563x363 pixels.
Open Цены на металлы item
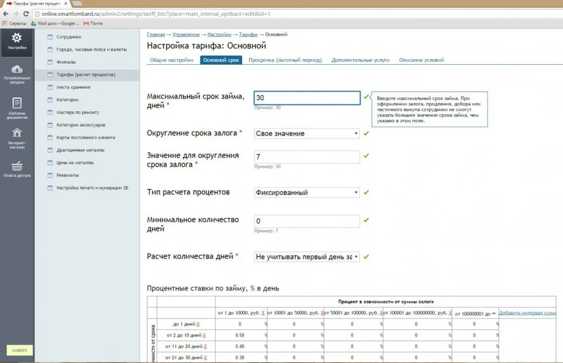(75, 162)
